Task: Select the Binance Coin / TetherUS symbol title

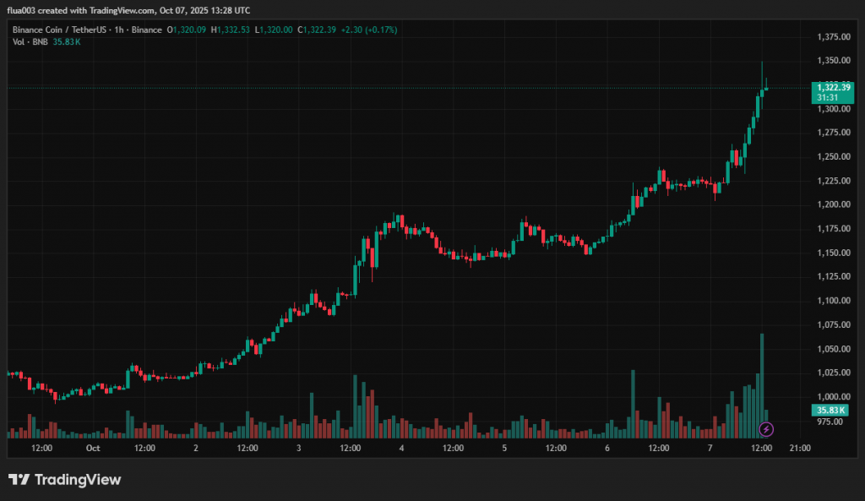Action: pos(62,30)
